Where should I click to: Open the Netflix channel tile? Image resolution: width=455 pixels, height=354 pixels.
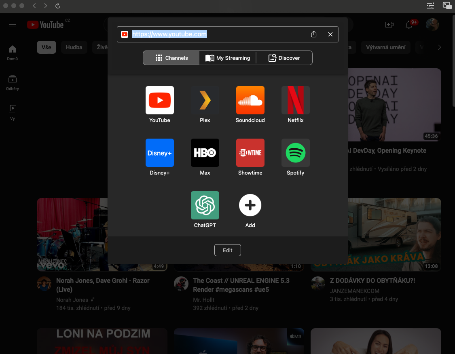[x=295, y=100]
